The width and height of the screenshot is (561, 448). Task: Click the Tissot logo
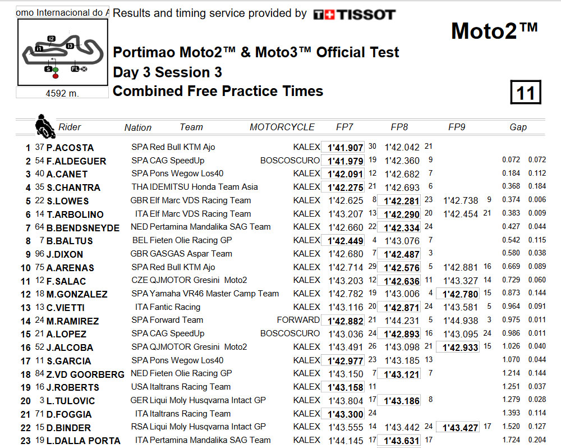click(x=354, y=15)
